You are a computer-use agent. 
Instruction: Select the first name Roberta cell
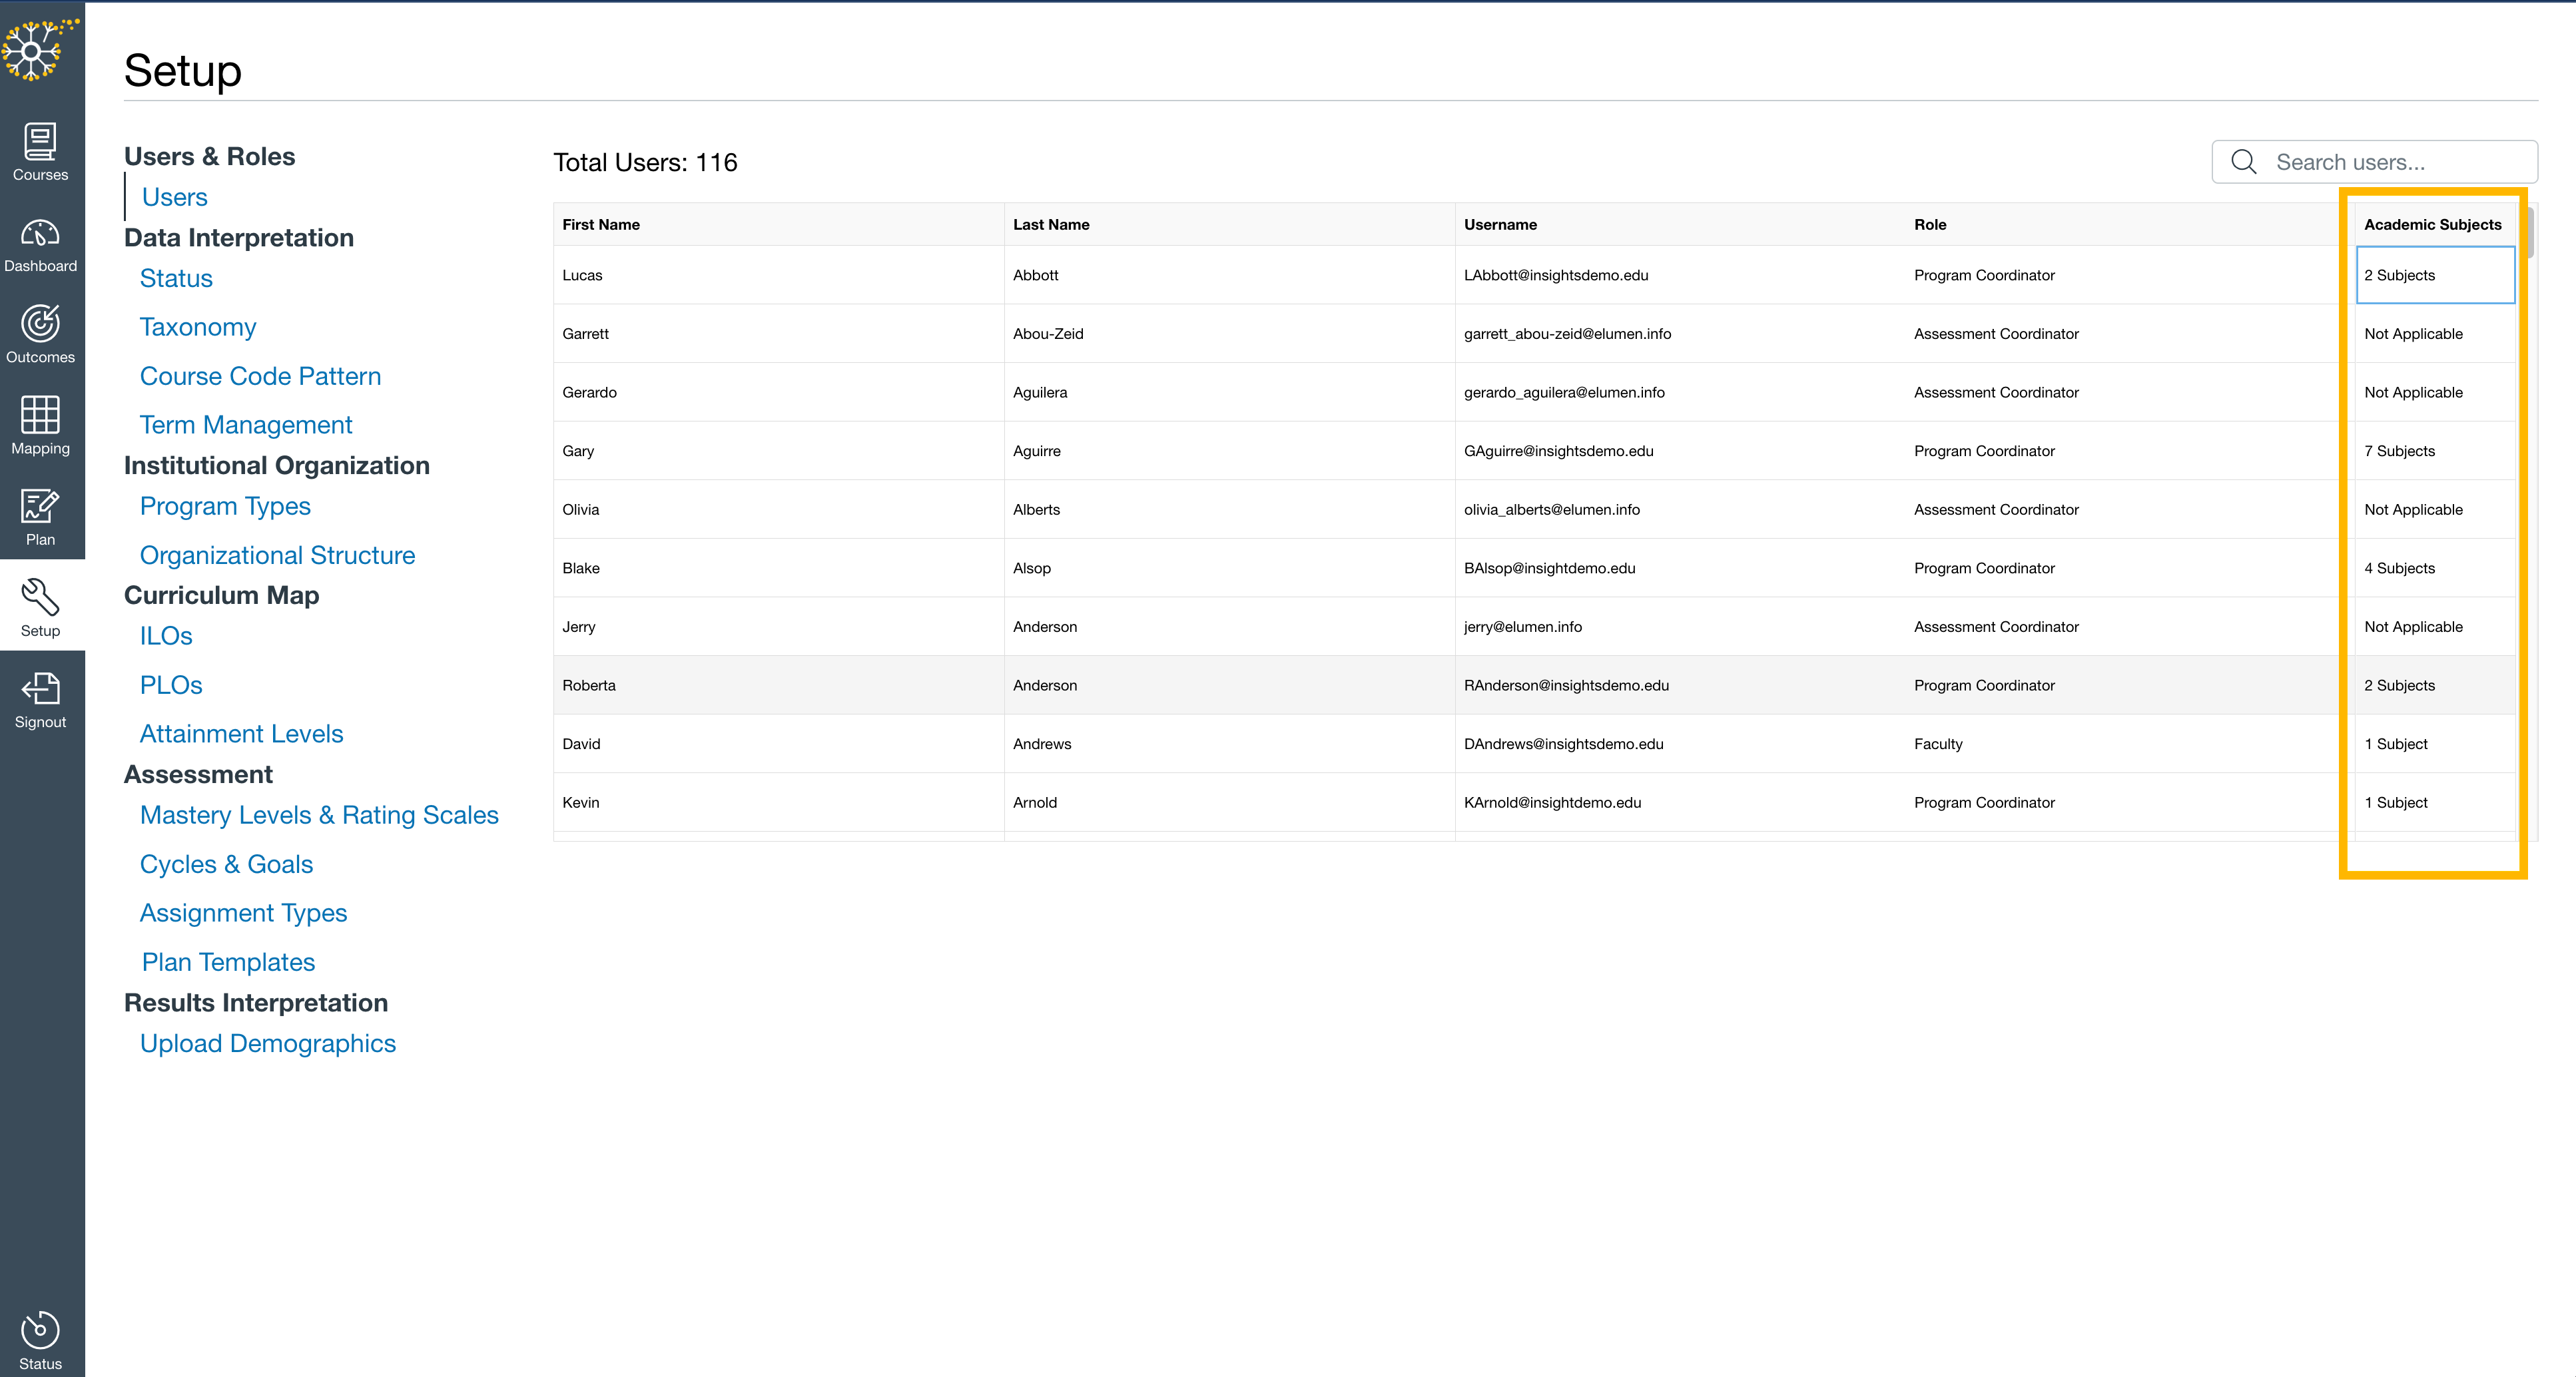coord(778,685)
